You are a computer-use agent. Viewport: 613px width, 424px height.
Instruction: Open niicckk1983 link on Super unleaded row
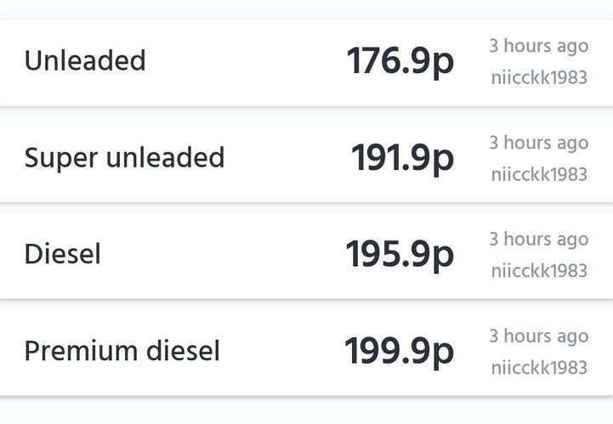539,174
